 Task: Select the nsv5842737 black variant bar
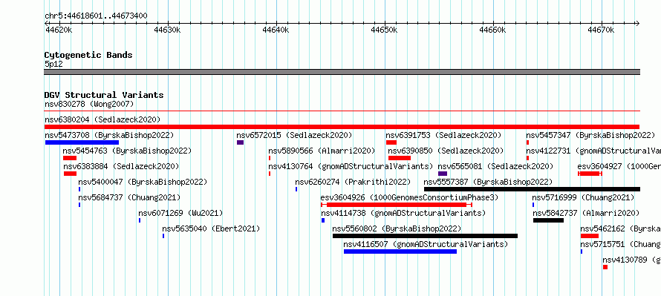[548, 220]
